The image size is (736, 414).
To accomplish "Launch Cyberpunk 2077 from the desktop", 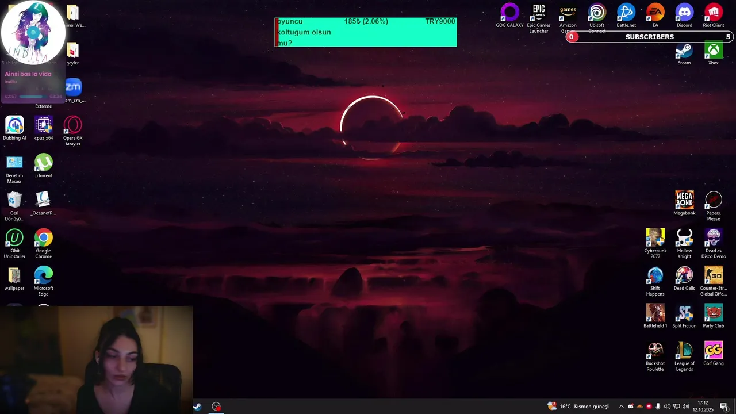I will tap(655, 244).
